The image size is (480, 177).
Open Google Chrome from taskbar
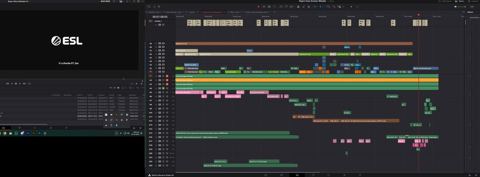(x=5, y=133)
